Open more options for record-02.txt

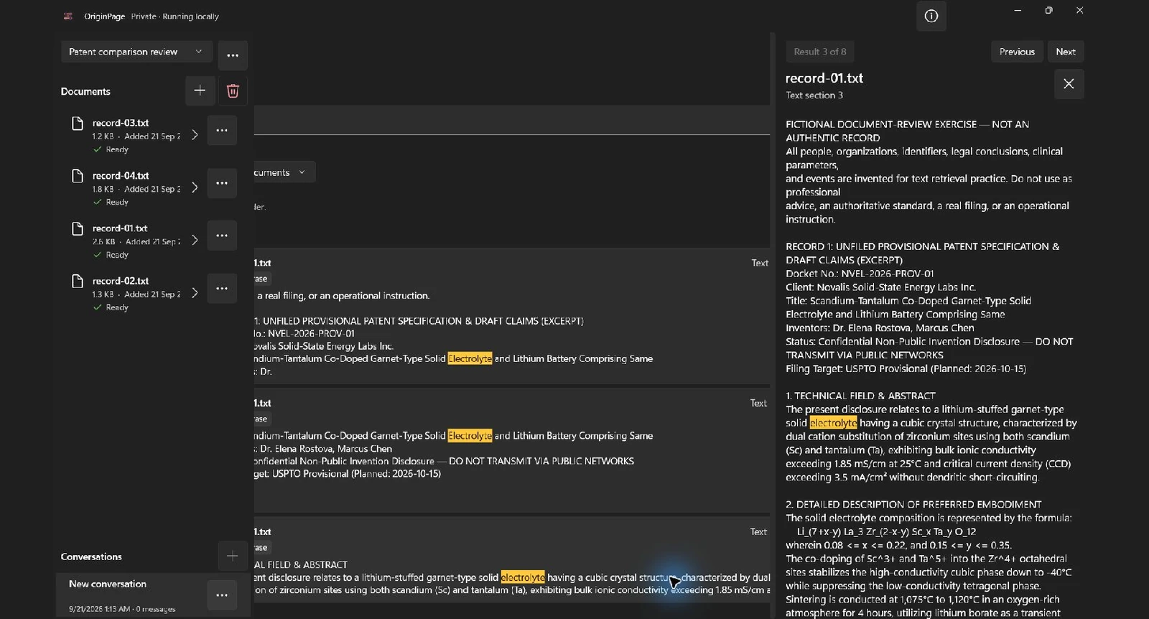point(222,289)
